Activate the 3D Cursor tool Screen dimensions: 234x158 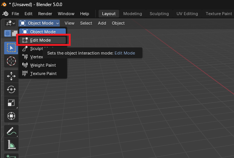11,61
